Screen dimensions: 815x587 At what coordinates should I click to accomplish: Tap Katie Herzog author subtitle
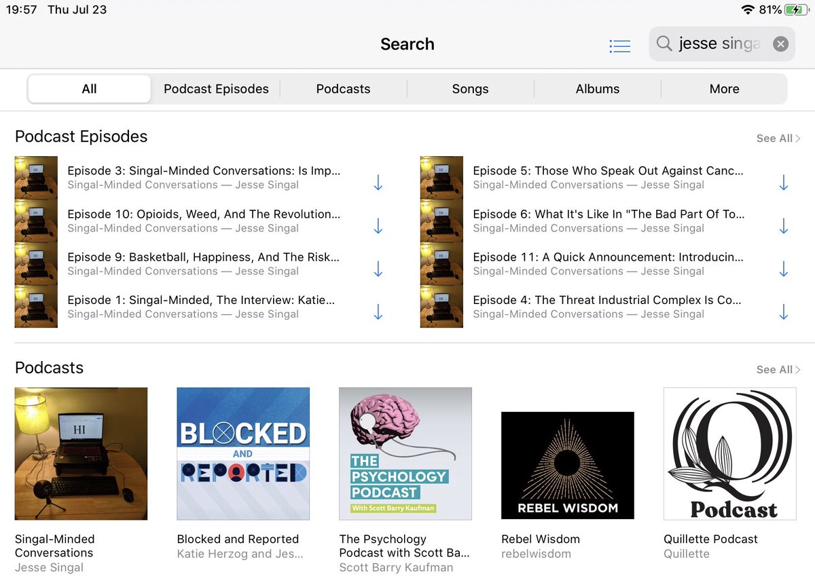coord(240,554)
